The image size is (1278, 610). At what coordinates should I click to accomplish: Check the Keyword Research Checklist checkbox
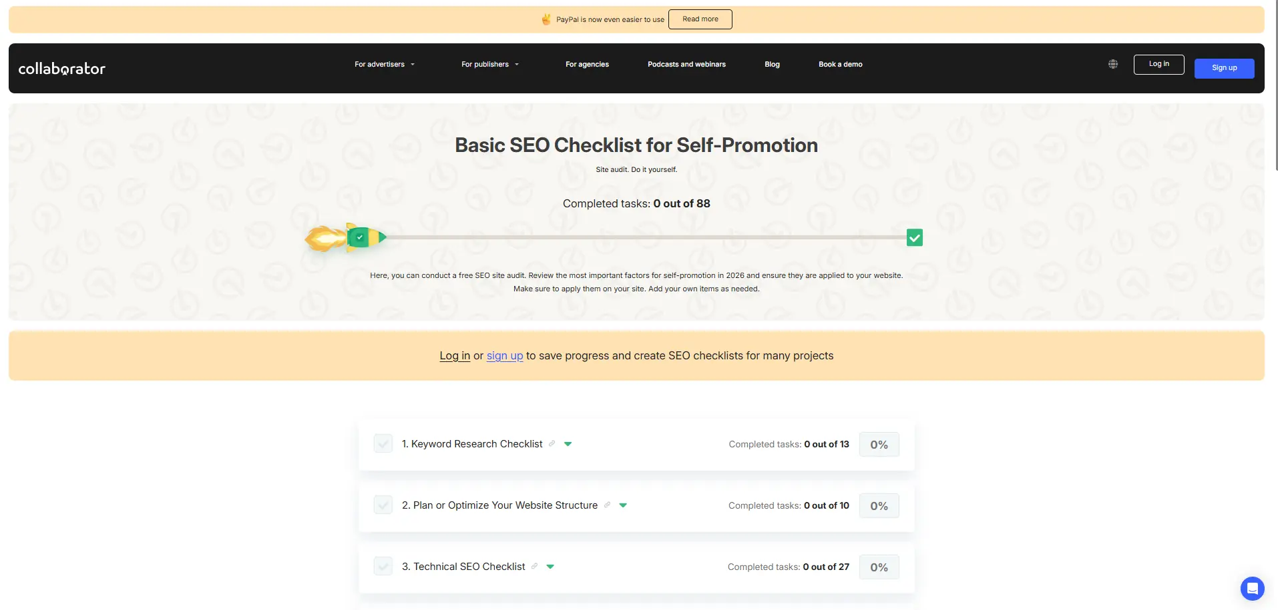click(x=383, y=443)
